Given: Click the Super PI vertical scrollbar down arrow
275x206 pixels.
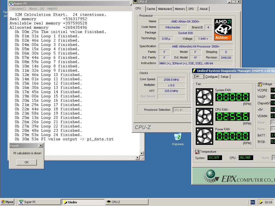Looking at the screenshot, I should 142,153.
